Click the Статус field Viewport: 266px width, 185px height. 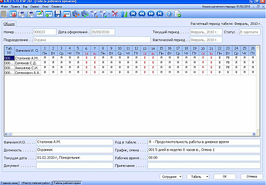point(250,32)
